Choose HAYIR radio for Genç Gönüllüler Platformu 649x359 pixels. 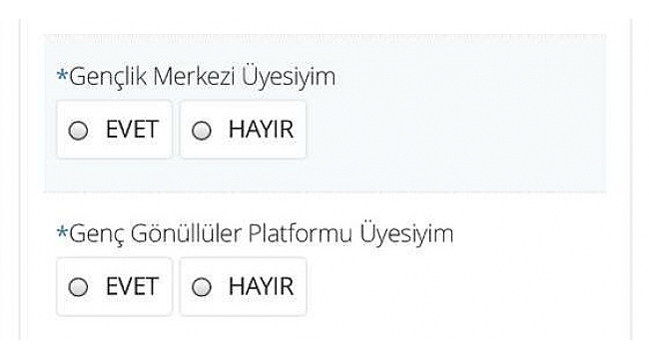click(x=202, y=287)
